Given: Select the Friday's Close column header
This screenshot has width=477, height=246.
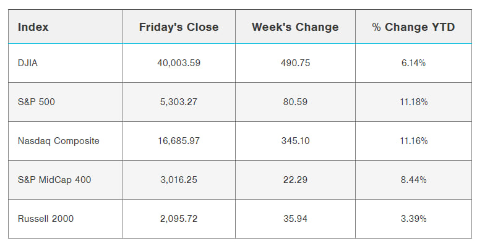Looking at the screenshot, I should (x=179, y=27).
